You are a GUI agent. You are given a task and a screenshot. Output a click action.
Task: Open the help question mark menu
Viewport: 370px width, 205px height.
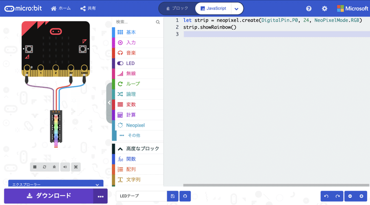tap(308, 8)
